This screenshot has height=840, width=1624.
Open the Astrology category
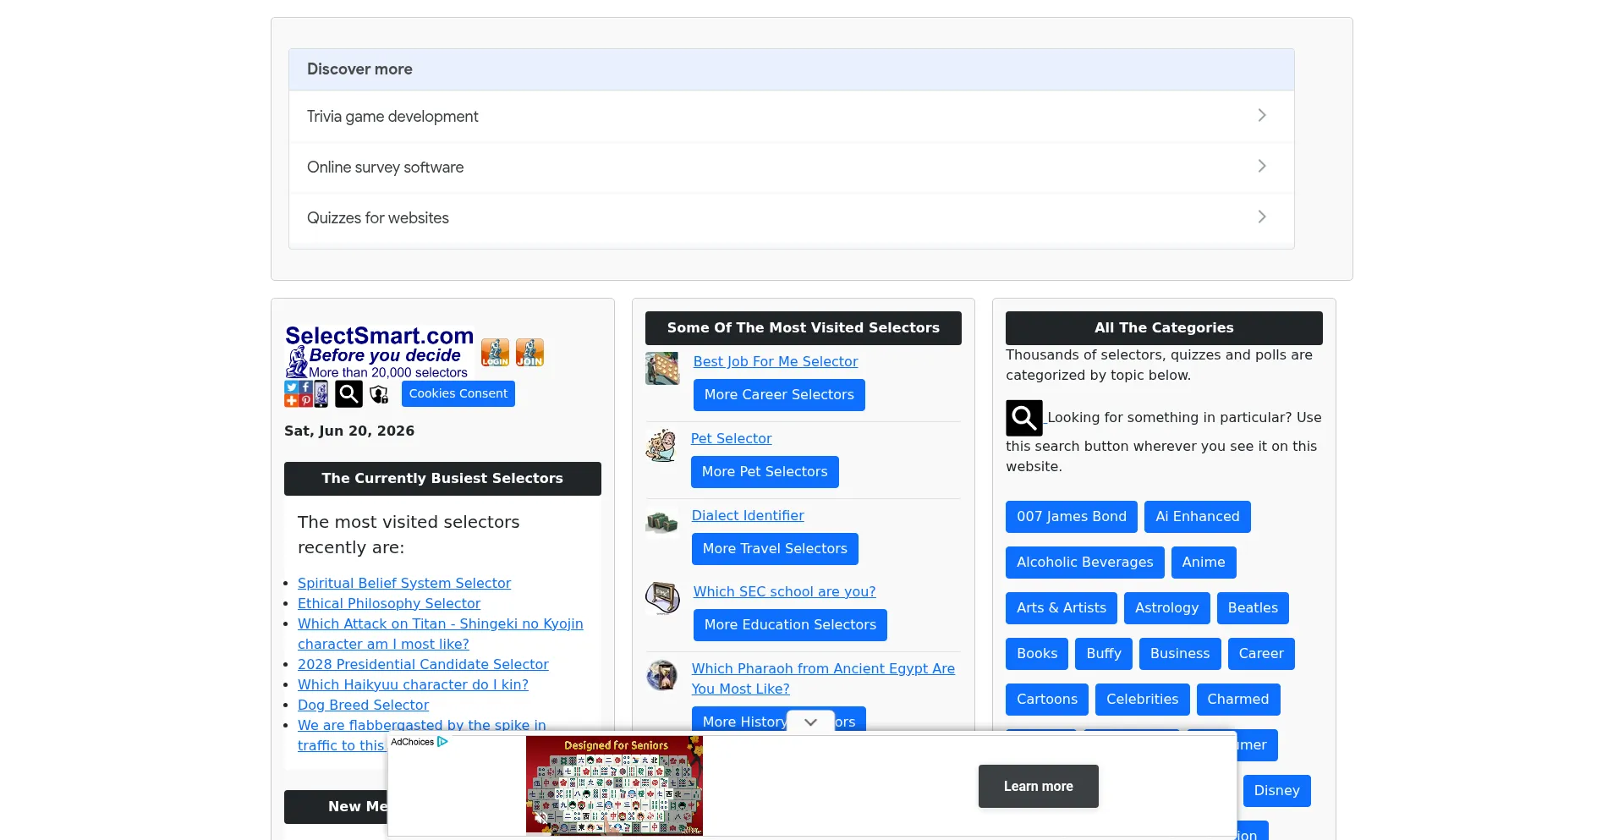pos(1167,608)
